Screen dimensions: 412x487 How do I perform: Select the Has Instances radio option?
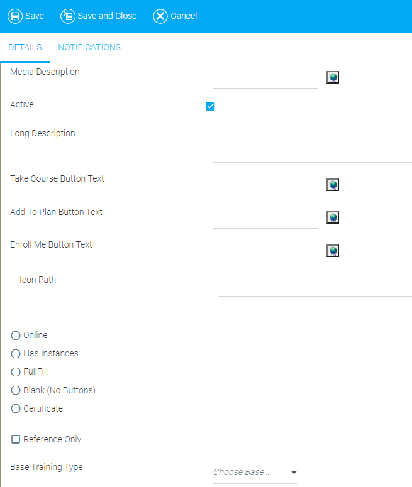pyautogui.click(x=16, y=354)
